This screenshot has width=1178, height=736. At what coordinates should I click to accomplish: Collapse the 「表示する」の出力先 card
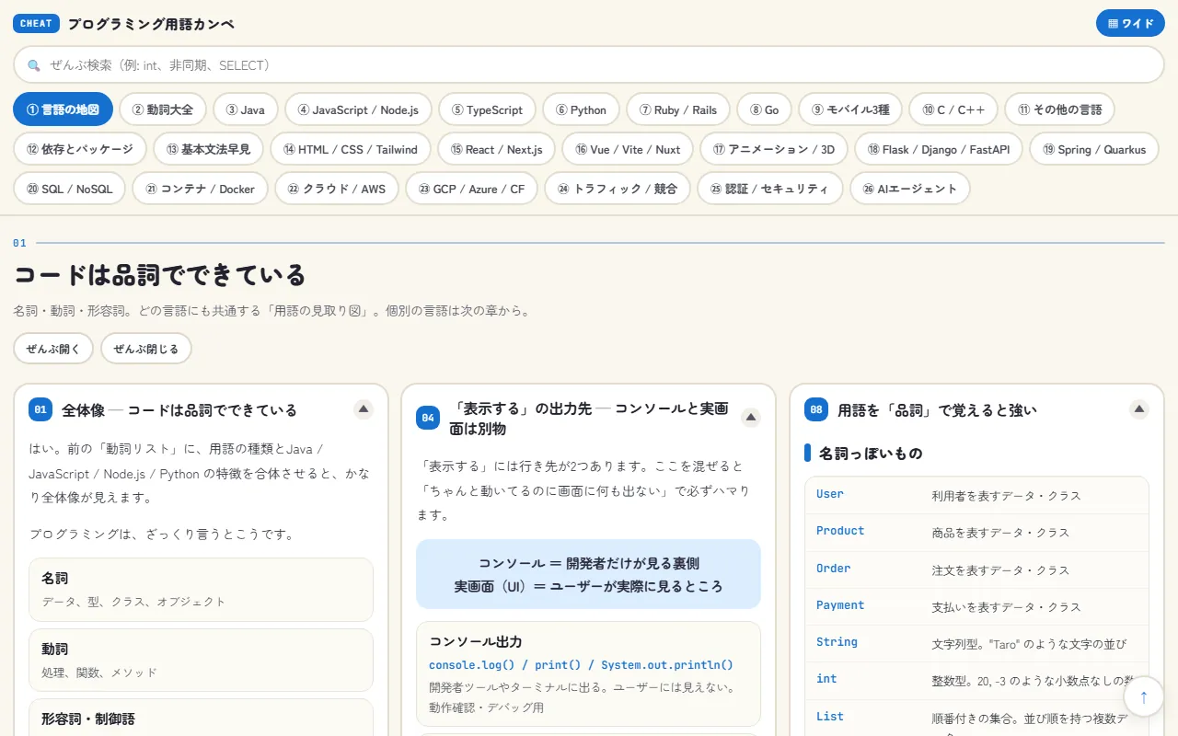click(x=751, y=418)
